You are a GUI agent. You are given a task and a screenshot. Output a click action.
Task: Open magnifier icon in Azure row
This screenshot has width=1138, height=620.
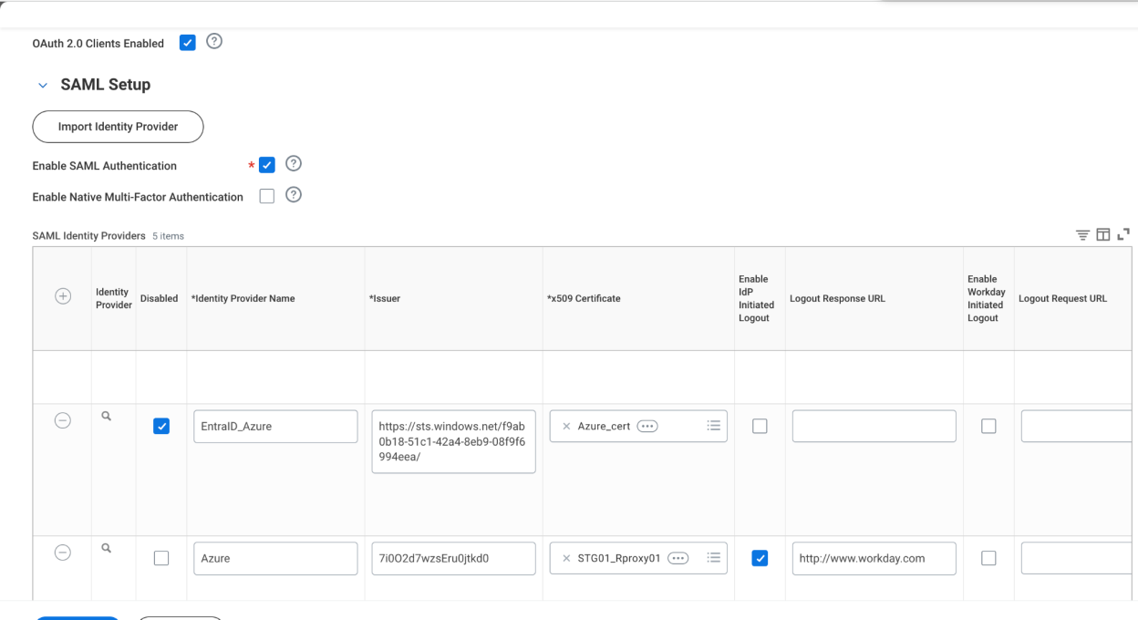[x=106, y=549]
